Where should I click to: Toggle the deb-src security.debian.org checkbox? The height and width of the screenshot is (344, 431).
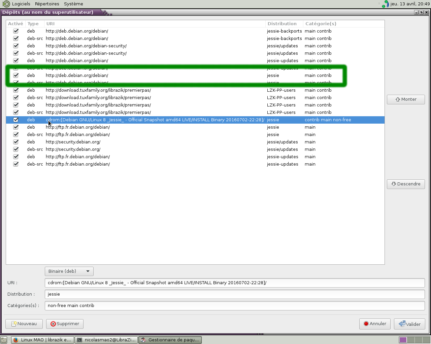point(16,149)
